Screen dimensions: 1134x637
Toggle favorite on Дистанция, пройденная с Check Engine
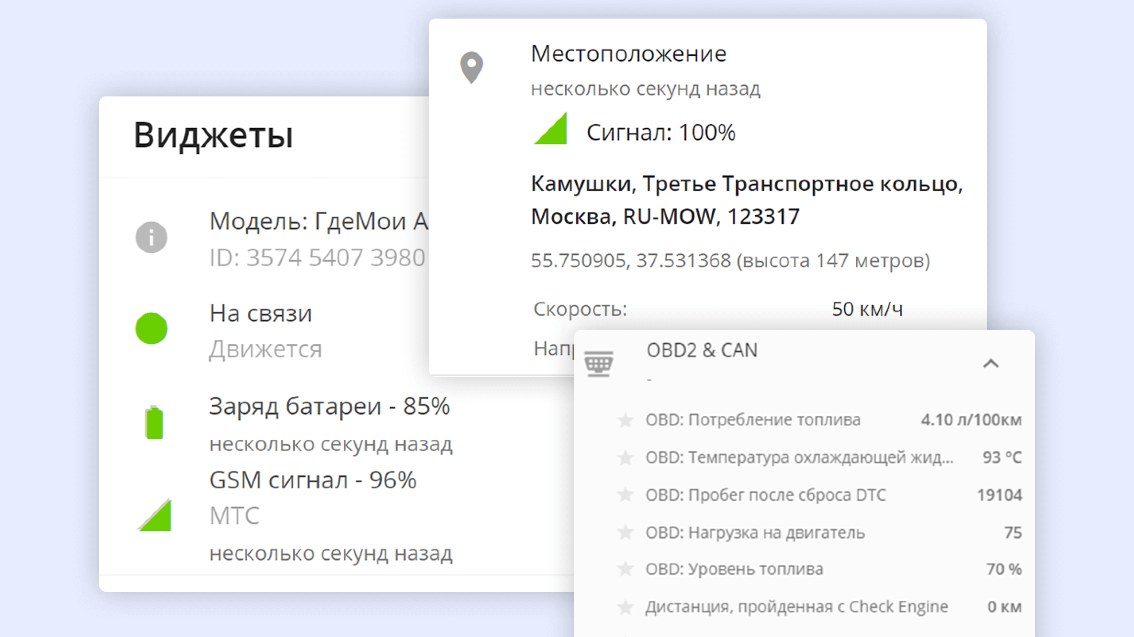625,606
